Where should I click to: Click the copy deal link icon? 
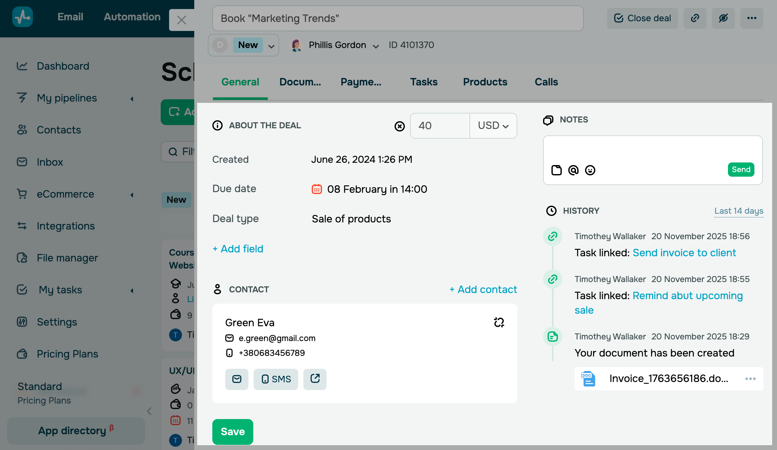coord(695,18)
